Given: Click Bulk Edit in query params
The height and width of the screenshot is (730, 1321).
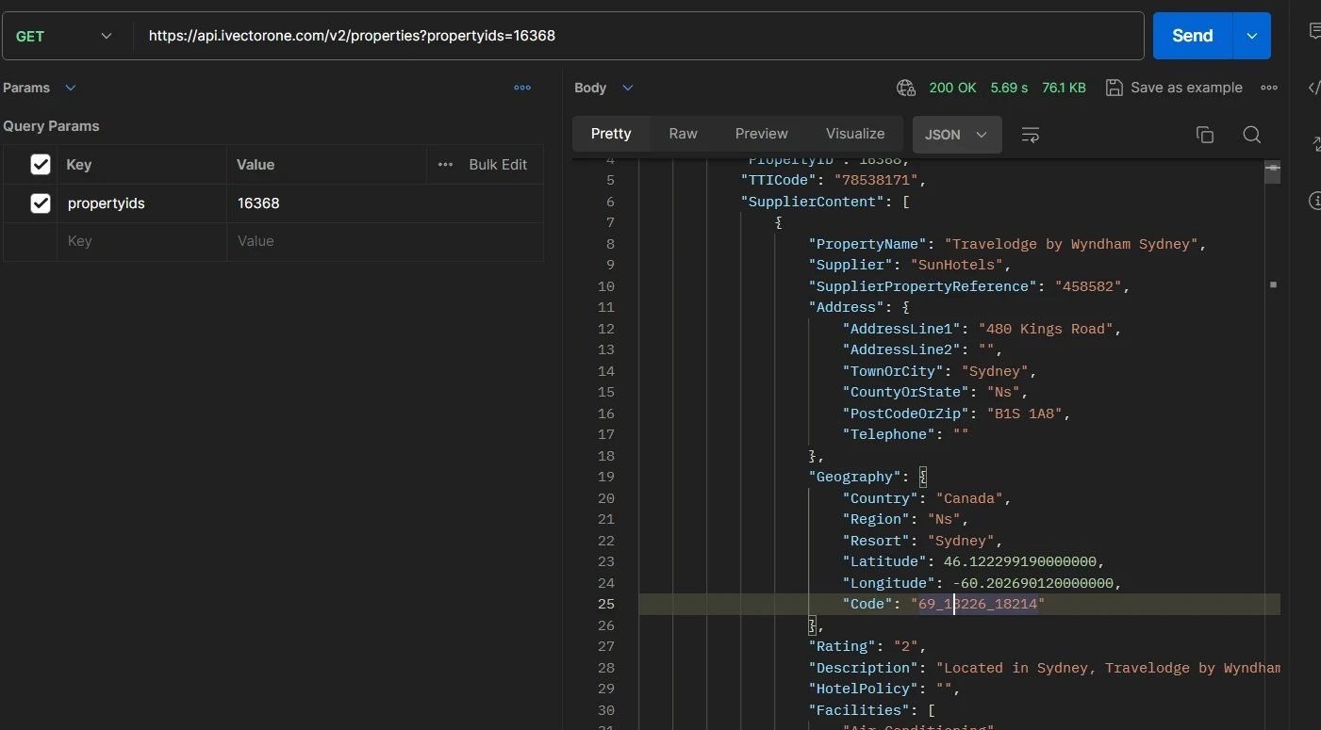Looking at the screenshot, I should (498, 165).
